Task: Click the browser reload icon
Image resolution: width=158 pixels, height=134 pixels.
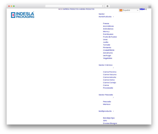Action: pos(103,6)
